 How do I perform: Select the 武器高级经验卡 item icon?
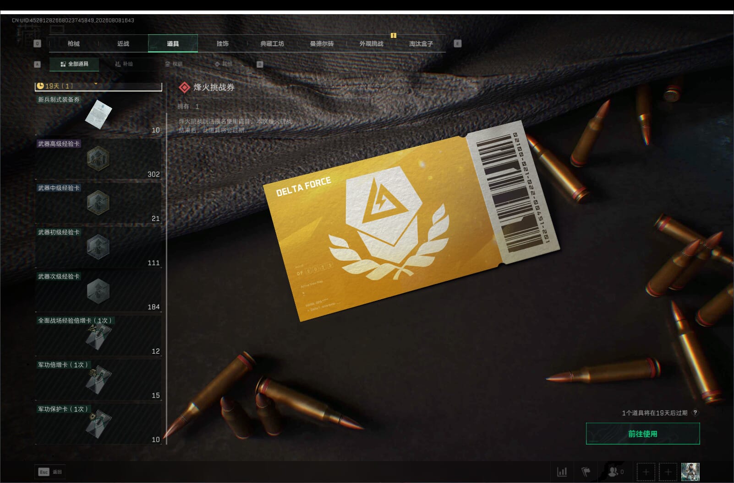(x=98, y=159)
